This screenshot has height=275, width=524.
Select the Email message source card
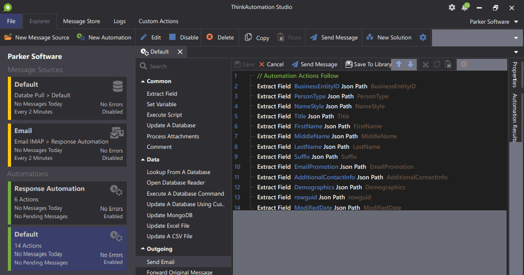tap(67, 145)
